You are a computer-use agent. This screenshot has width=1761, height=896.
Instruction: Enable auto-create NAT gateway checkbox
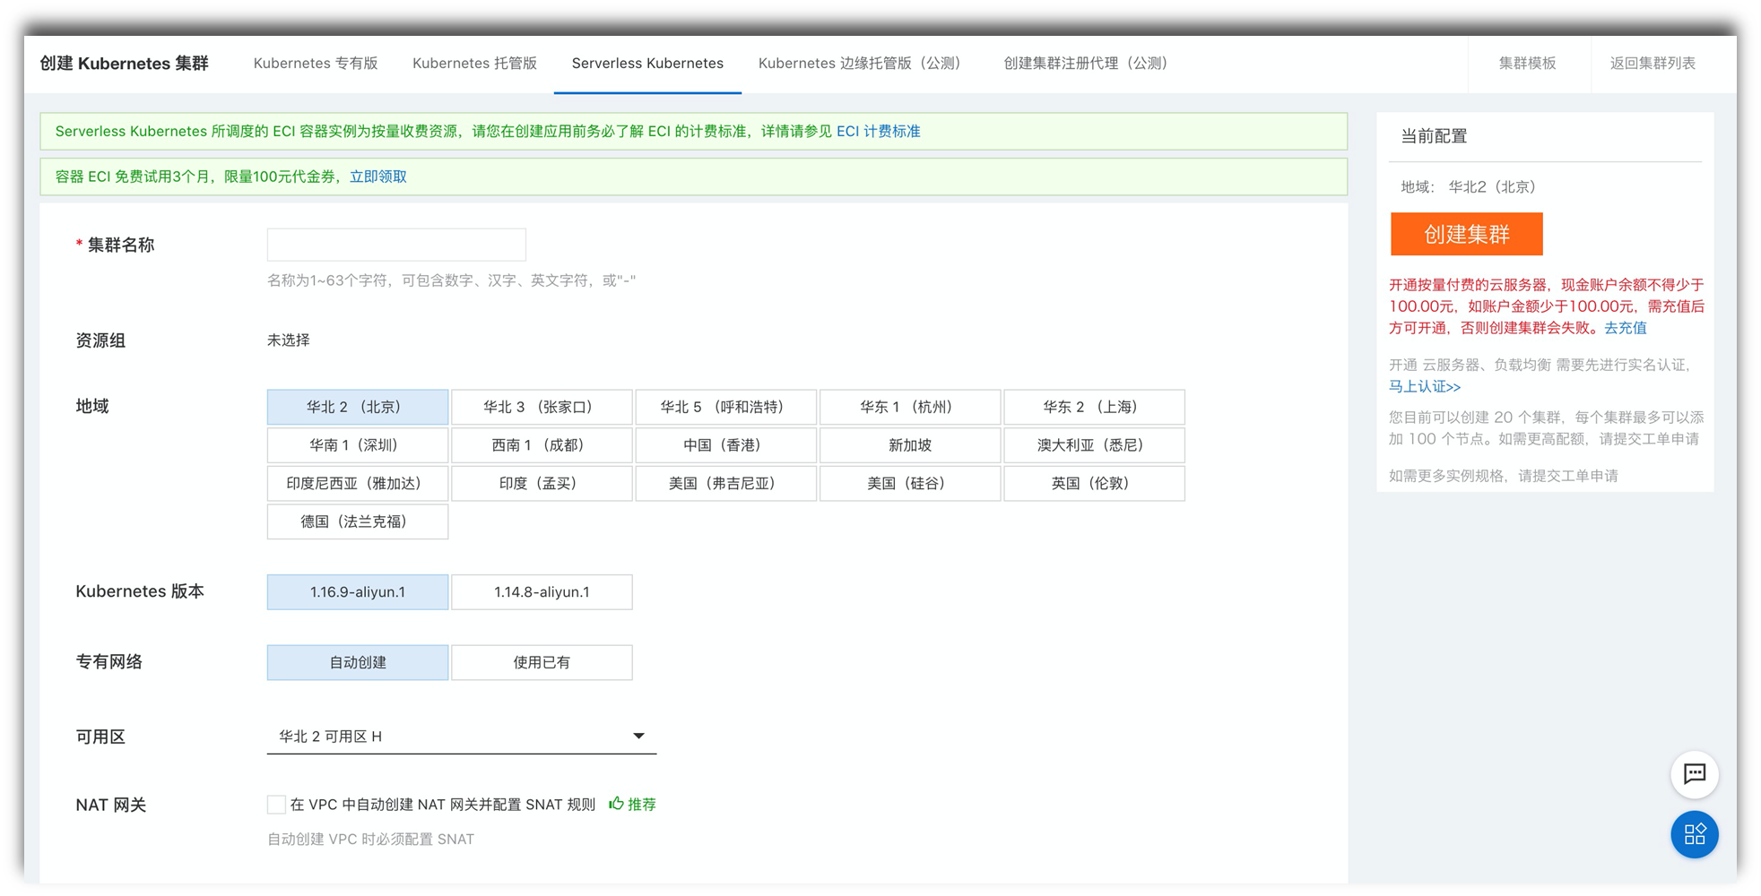point(276,805)
